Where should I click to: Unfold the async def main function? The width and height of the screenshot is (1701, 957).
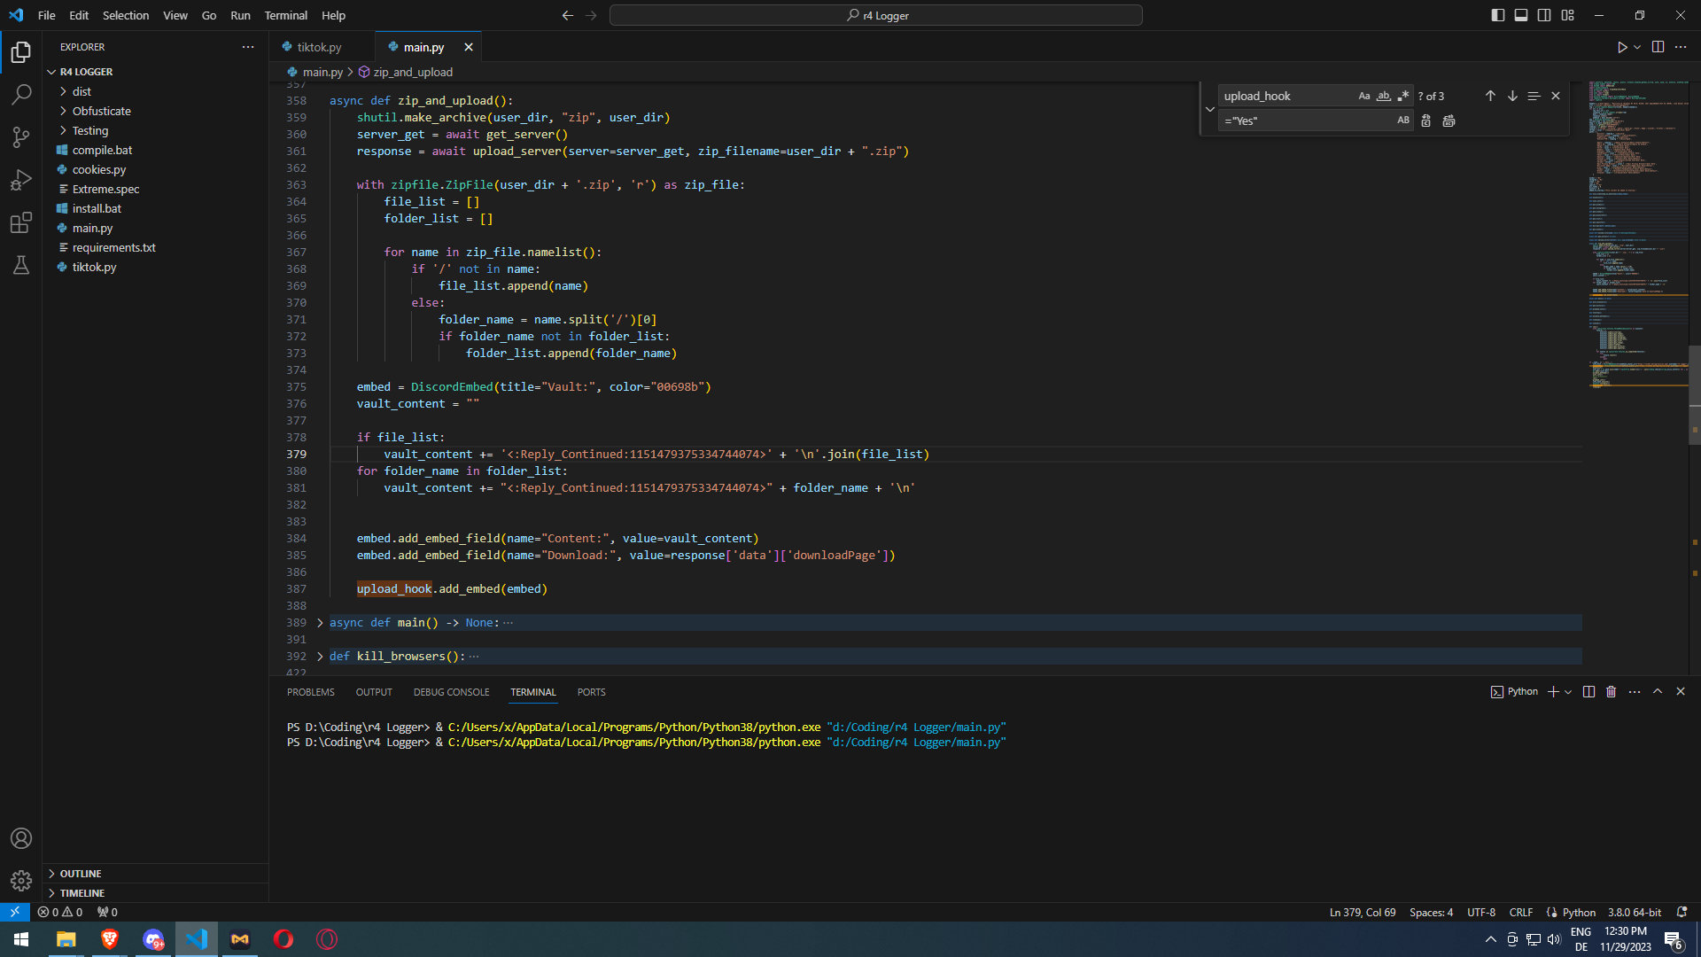click(x=320, y=623)
